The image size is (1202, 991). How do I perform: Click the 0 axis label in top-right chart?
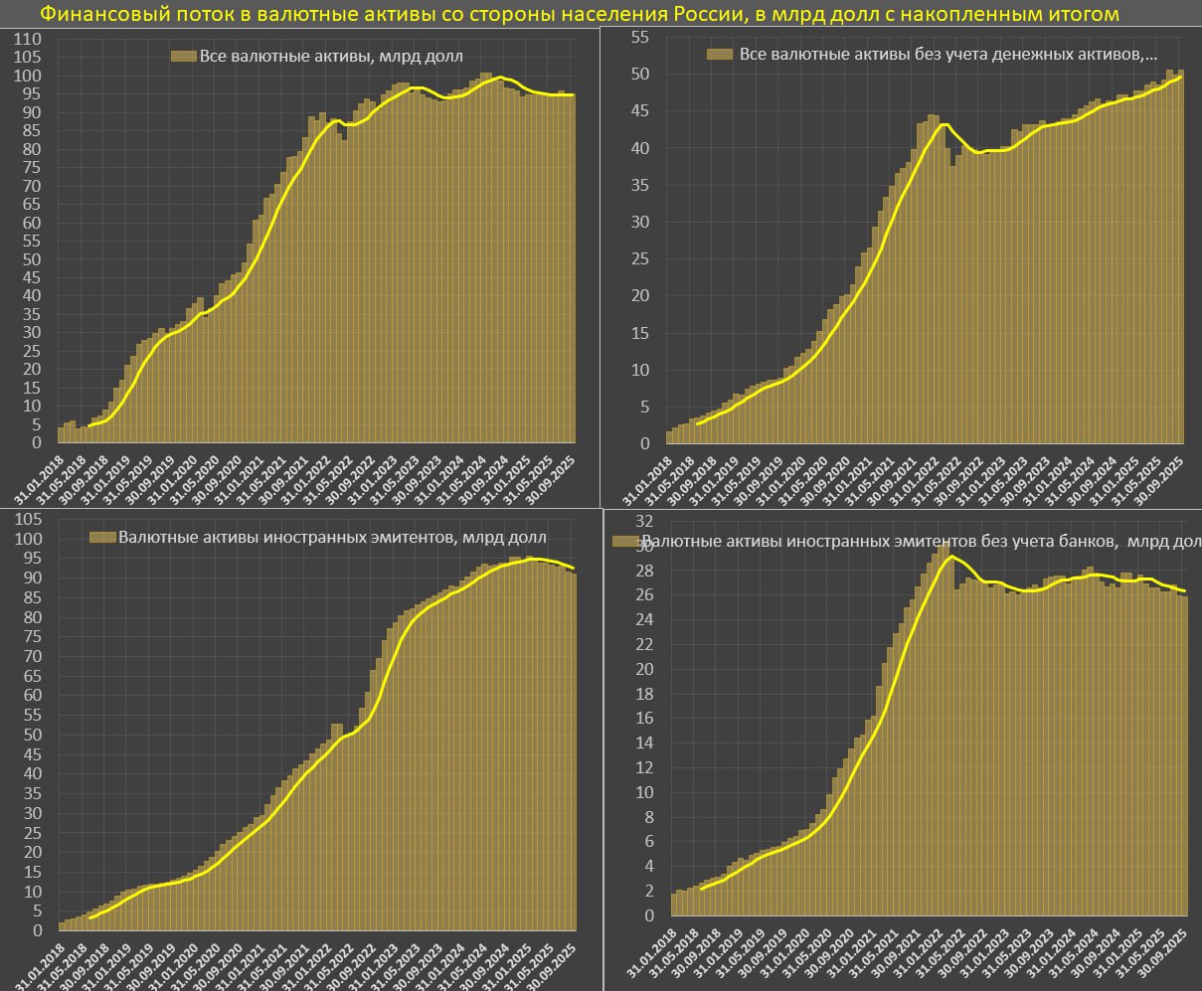point(645,443)
